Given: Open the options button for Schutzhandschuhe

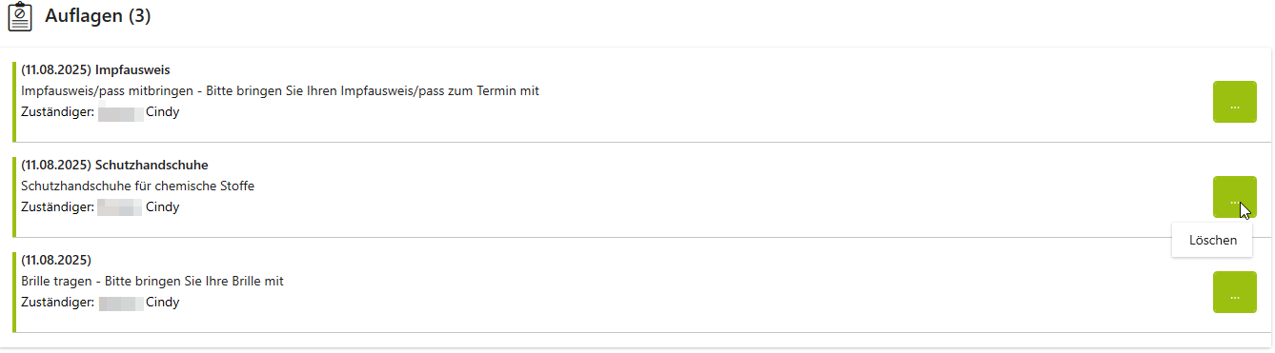Looking at the screenshot, I should [x=1234, y=197].
